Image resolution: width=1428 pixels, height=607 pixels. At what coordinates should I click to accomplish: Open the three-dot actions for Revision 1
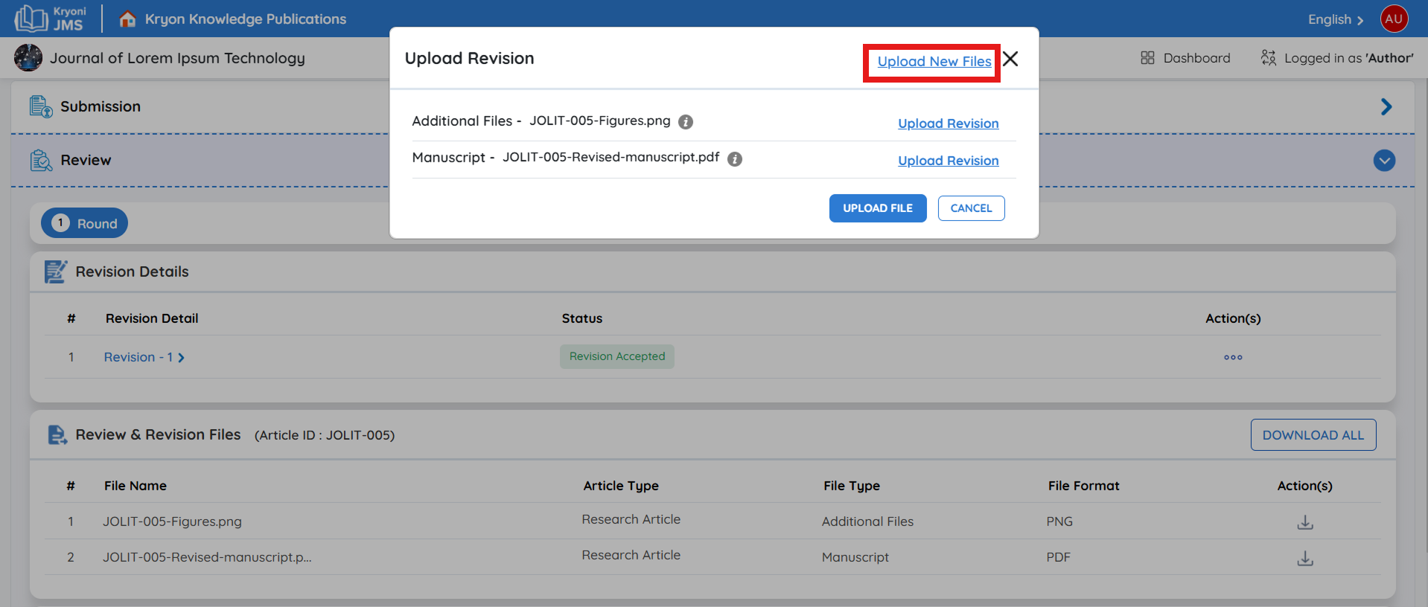click(x=1233, y=357)
